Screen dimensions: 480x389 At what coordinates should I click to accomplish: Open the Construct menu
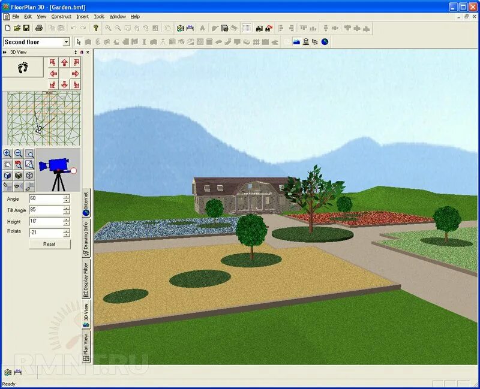pyautogui.click(x=61, y=17)
